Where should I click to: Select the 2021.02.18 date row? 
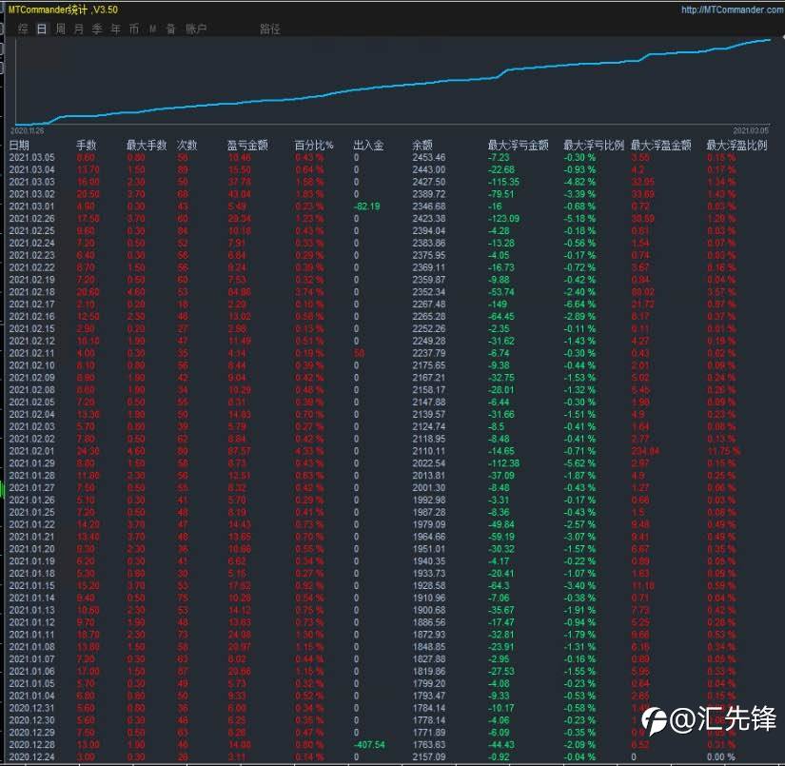tap(31, 292)
